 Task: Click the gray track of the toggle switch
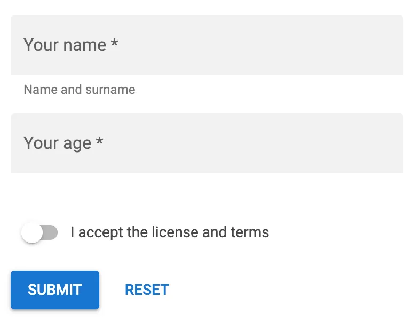click(51, 233)
